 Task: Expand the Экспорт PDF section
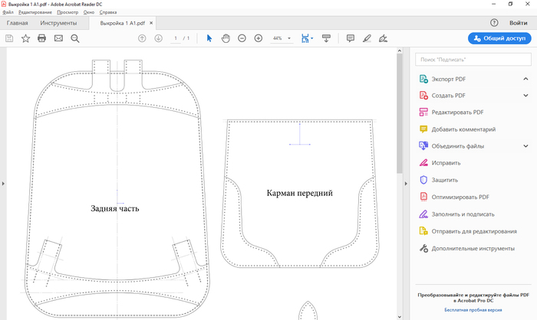(525, 79)
